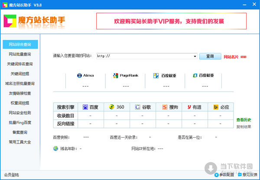
Task: Click the 360 green icon in table
Action: (112, 107)
